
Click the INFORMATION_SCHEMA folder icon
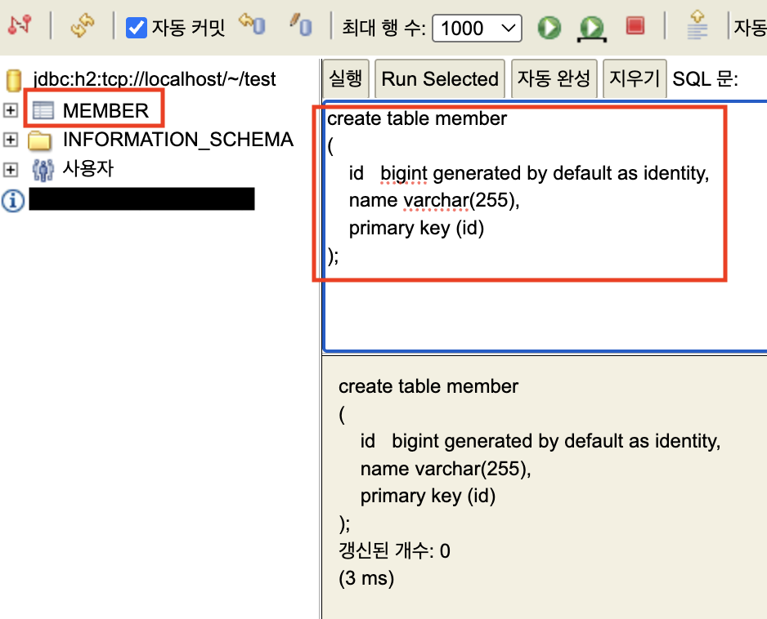(39, 140)
